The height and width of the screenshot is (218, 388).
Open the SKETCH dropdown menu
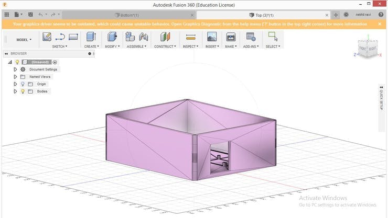click(x=60, y=47)
